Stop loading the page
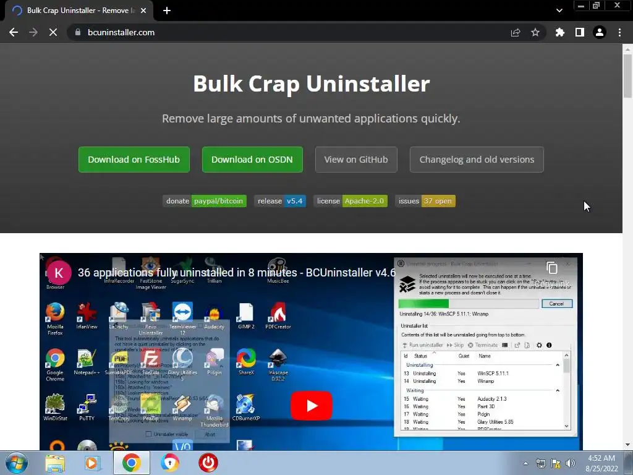 pos(53,32)
